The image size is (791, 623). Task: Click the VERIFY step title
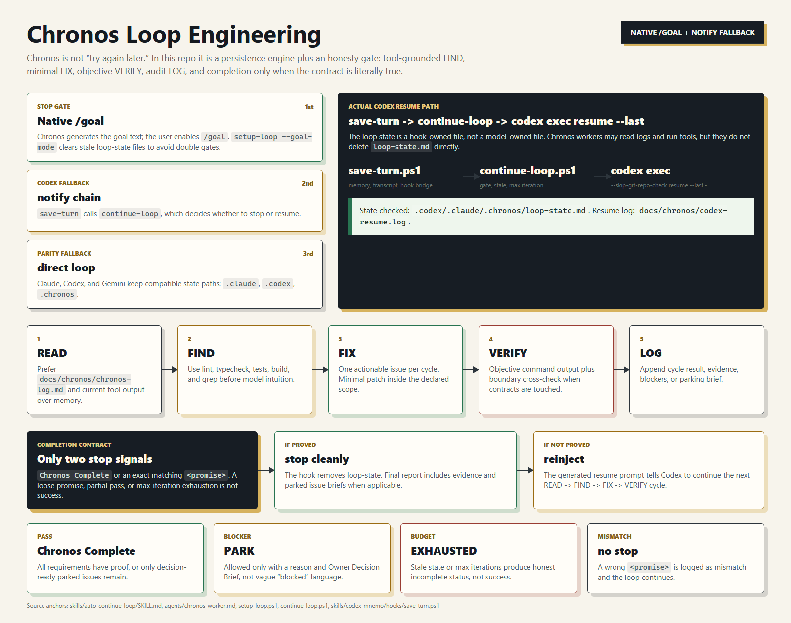click(x=508, y=353)
